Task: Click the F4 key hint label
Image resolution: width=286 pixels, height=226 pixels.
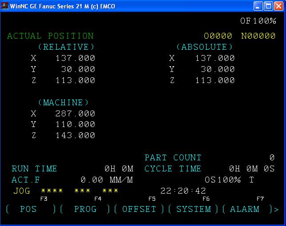Action: point(98,199)
